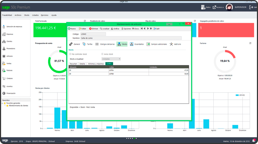This screenshot has width=258, height=144.
Task: Open the Add-ons section
Action: 175,44
